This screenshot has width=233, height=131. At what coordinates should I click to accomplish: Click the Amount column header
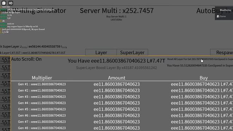tap(116, 78)
